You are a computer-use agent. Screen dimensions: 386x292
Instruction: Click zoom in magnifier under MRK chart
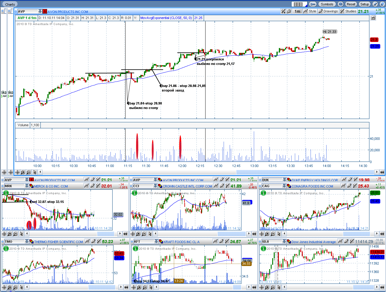click(10, 234)
